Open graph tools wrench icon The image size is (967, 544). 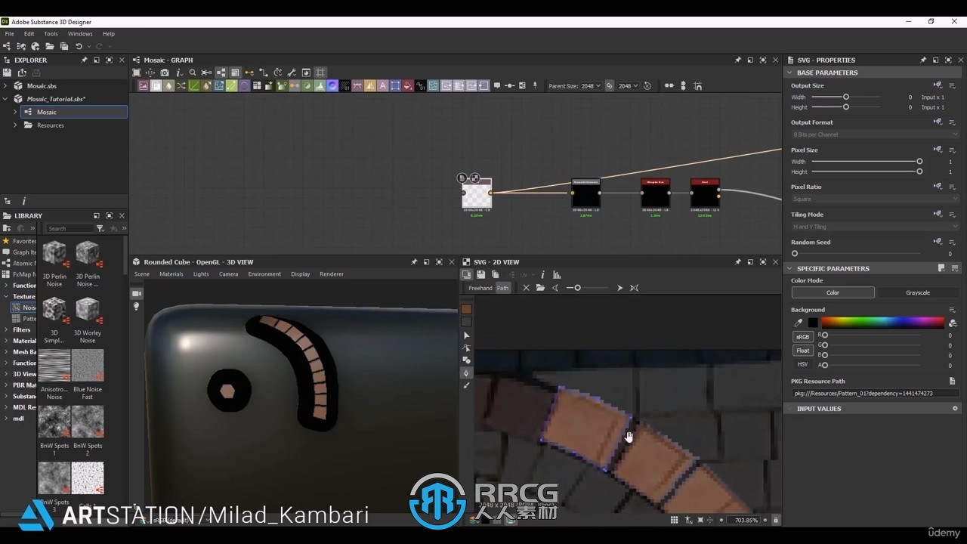(292, 73)
